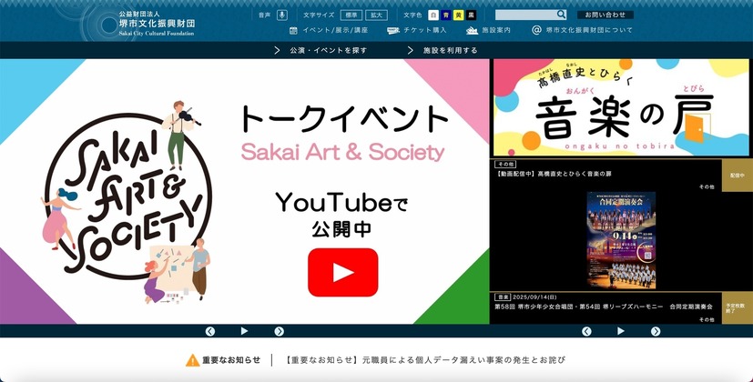This screenshot has height=382, width=753.
Task: Click the ticket icon beside チケット購入
Action: [x=393, y=30]
